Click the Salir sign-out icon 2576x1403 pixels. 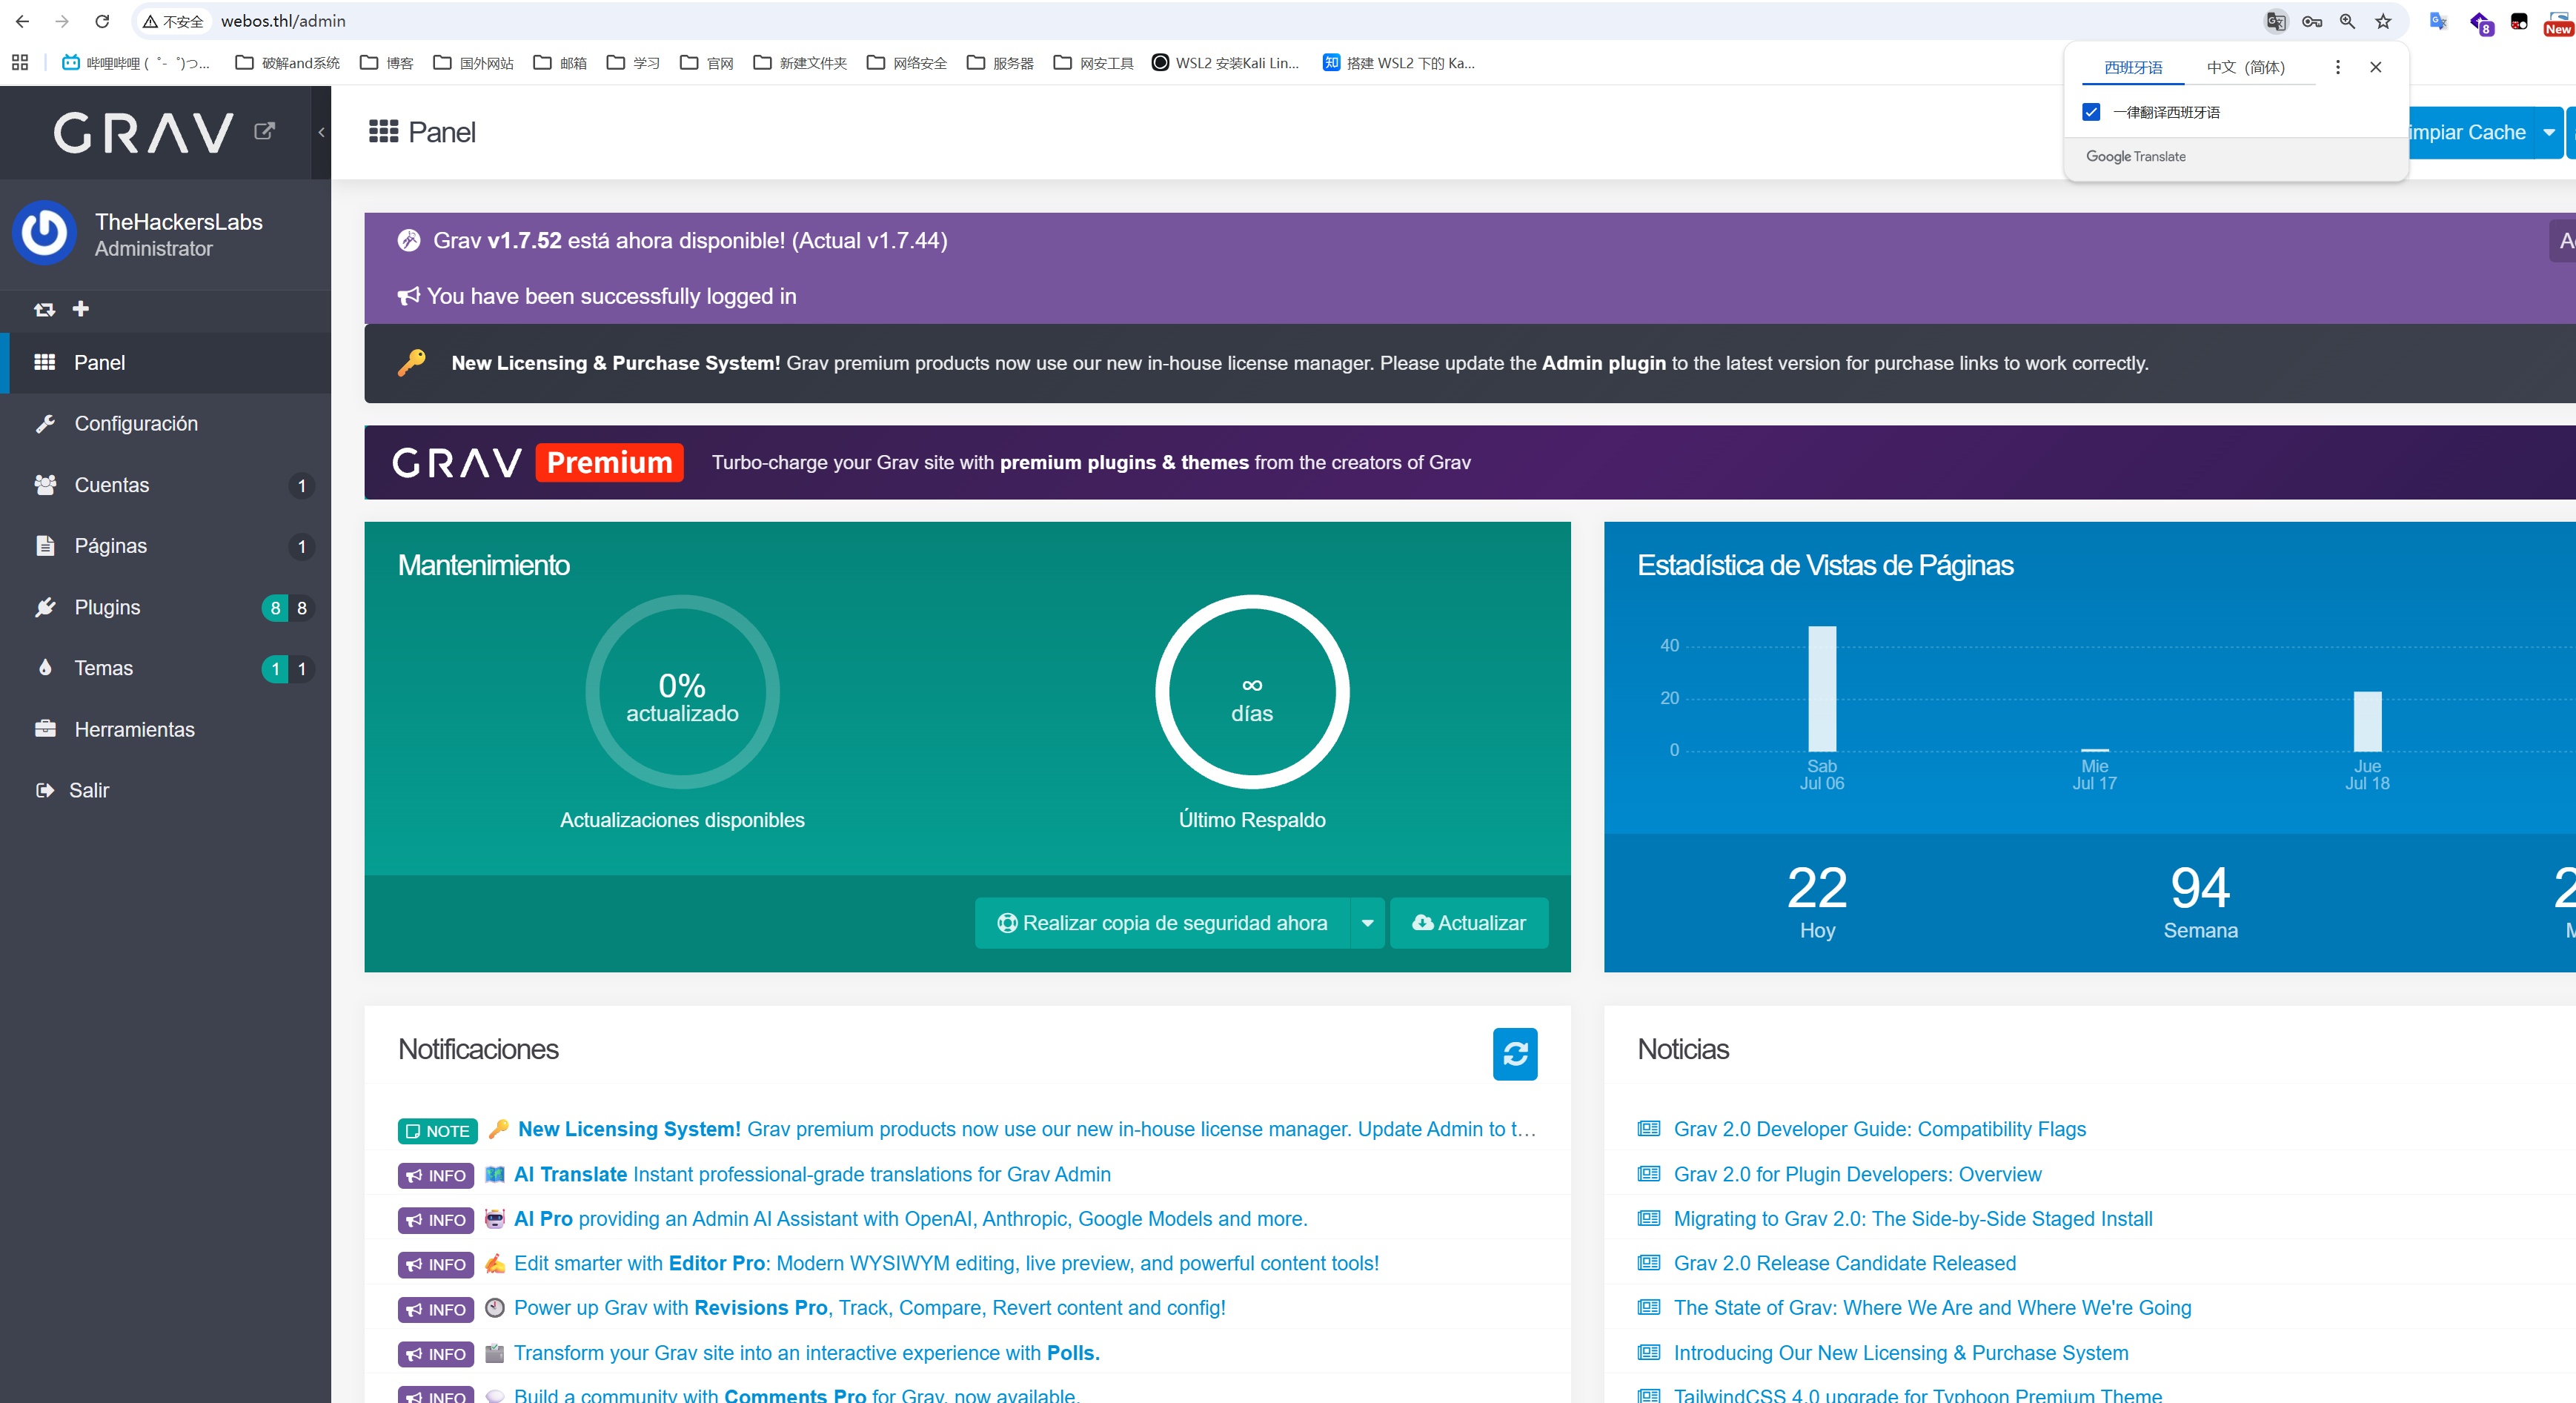pos(45,790)
